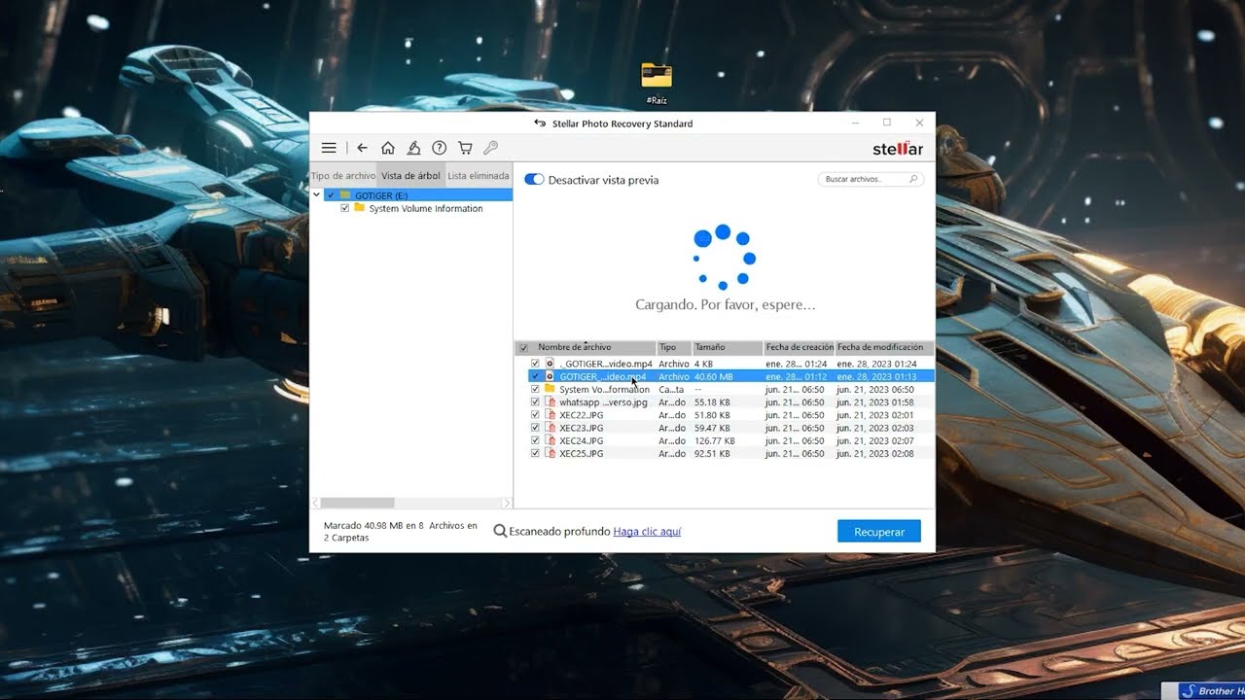Select the GOTIGER (E:) tree label
The image size is (1245, 700).
click(381, 195)
